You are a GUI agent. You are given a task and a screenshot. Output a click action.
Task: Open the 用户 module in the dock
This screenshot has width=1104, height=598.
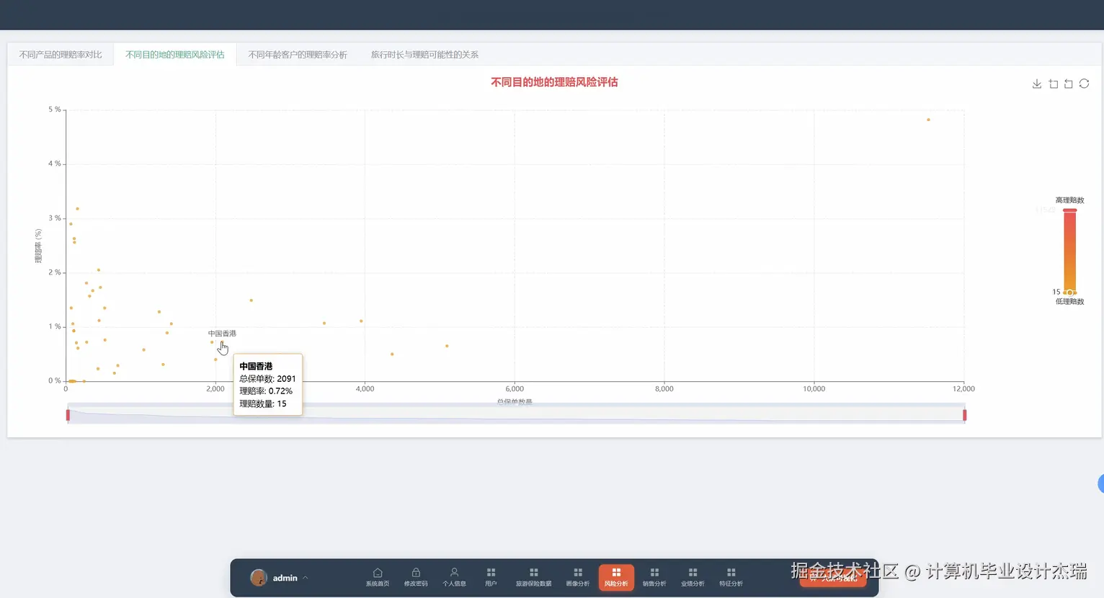(491, 577)
